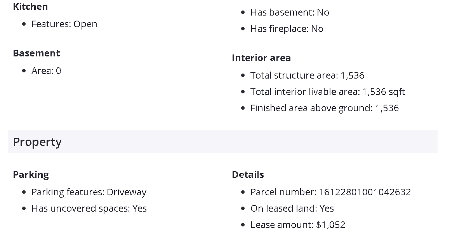The image size is (450, 249).
Task: Click the Details subsection heading
Action: (x=248, y=175)
